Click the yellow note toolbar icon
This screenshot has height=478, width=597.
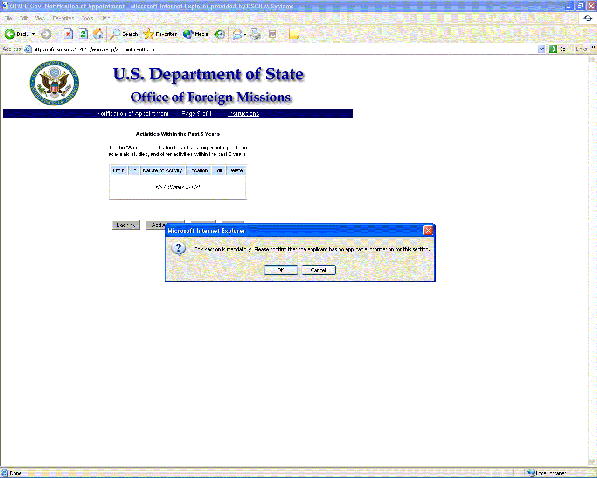pos(294,34)
